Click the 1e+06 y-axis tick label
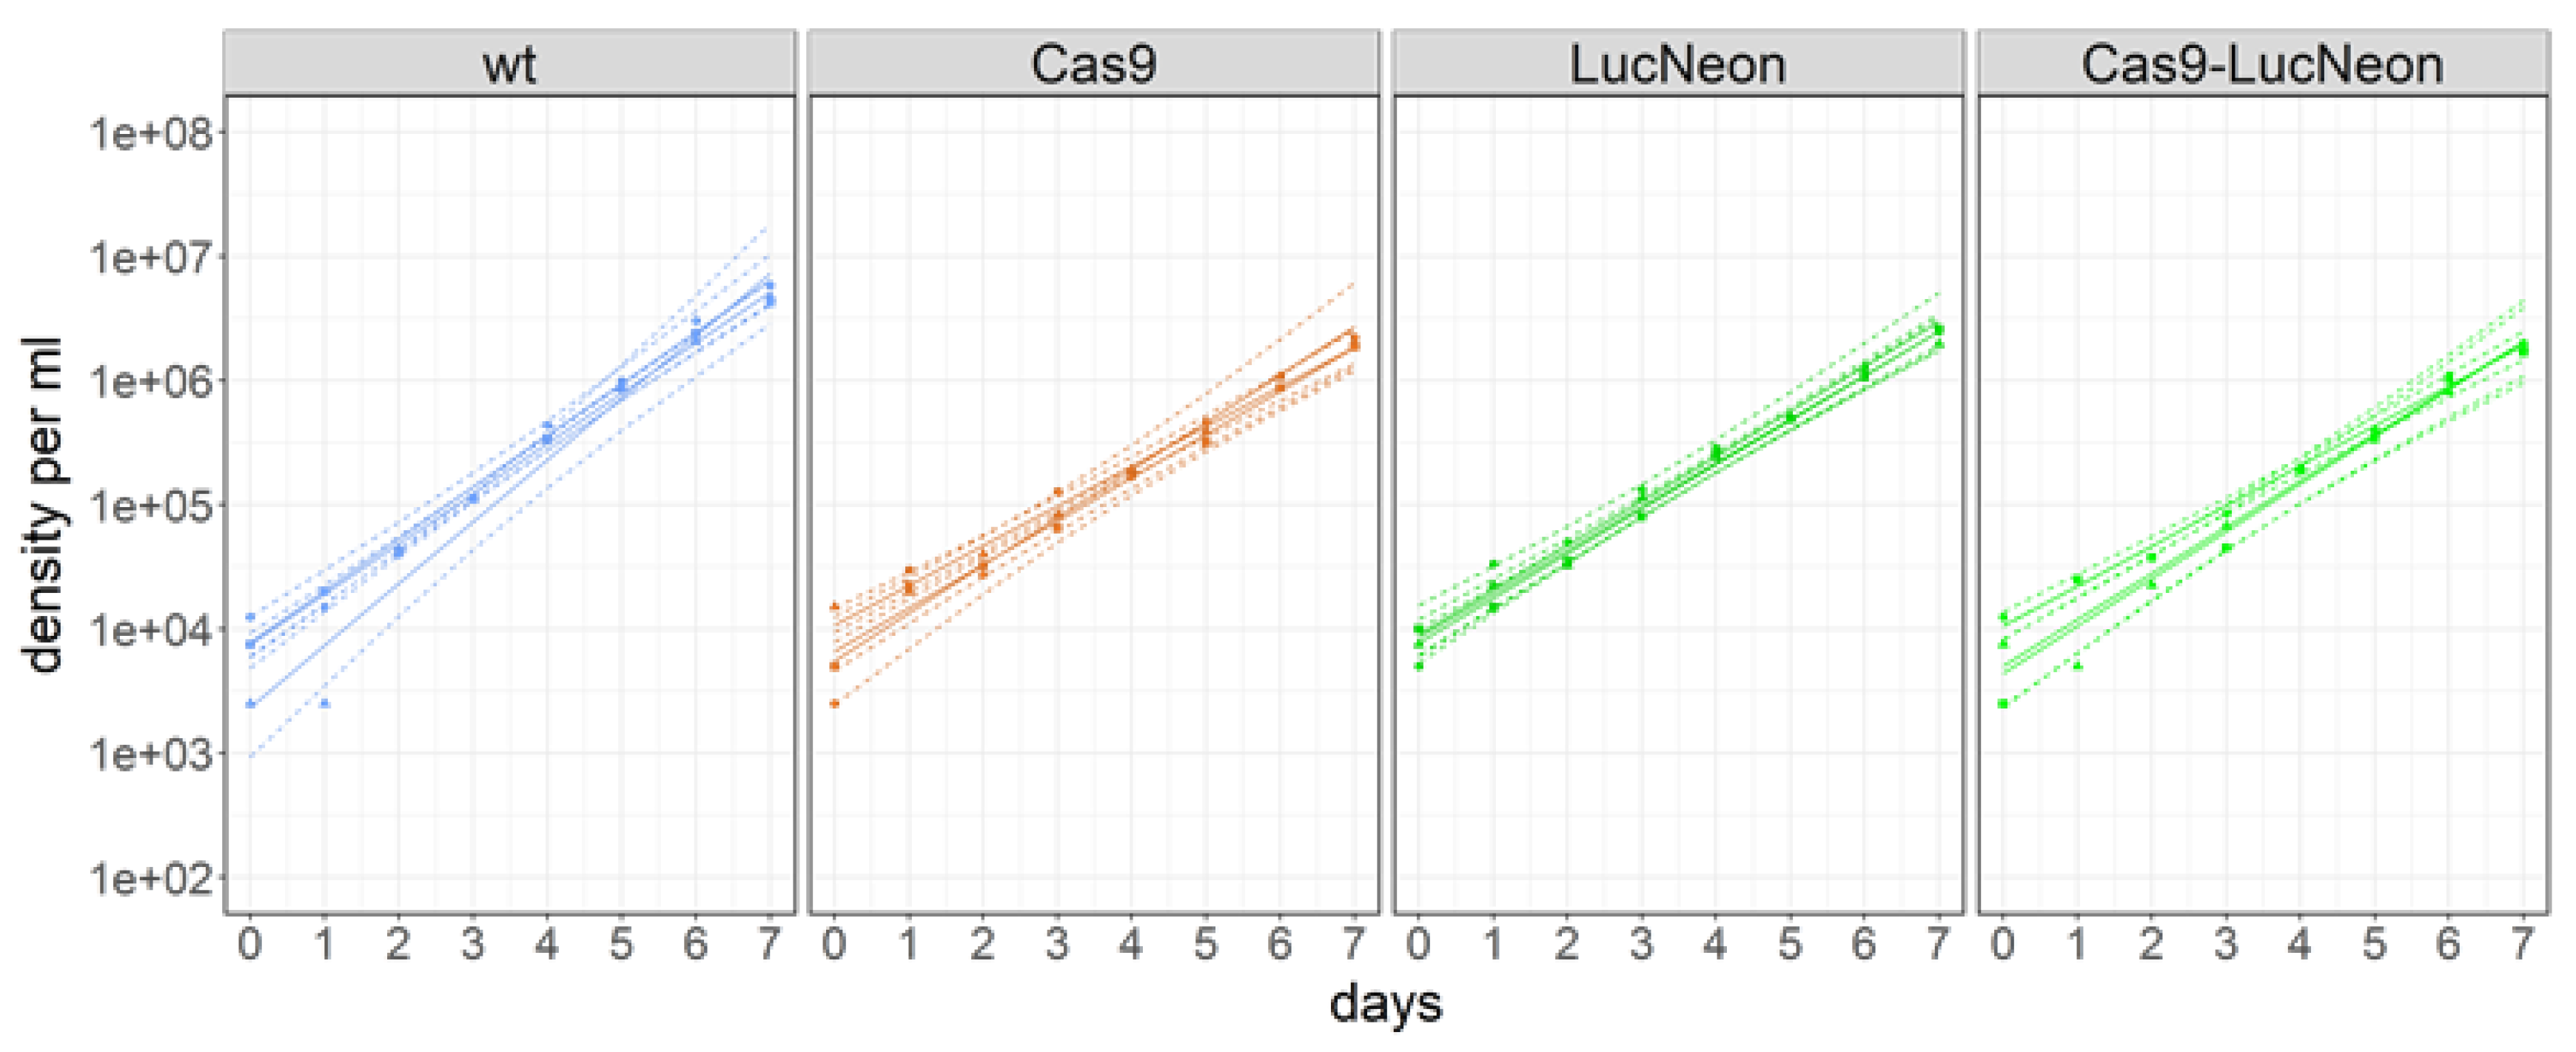This screenshot has height=1052, width=2576. click(x=152, y=382)
